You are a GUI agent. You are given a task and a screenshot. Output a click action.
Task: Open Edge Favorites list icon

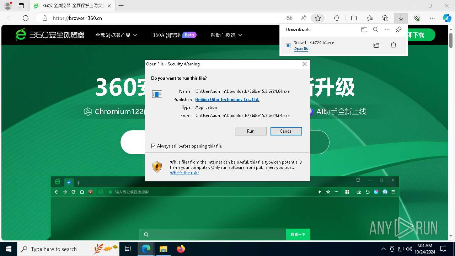tap(370, 18)
